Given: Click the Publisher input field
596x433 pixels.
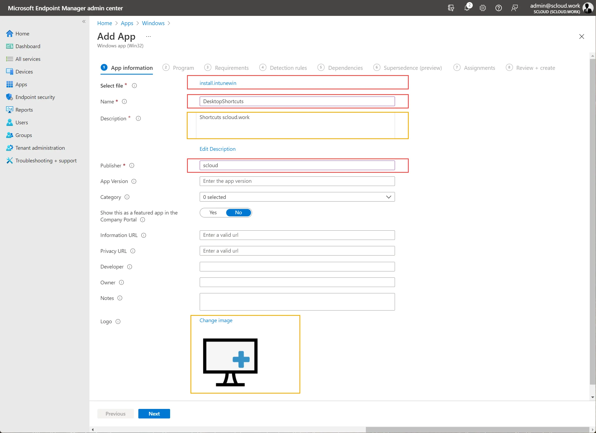Looking at the screenshot, I should (x=297, y=166).
